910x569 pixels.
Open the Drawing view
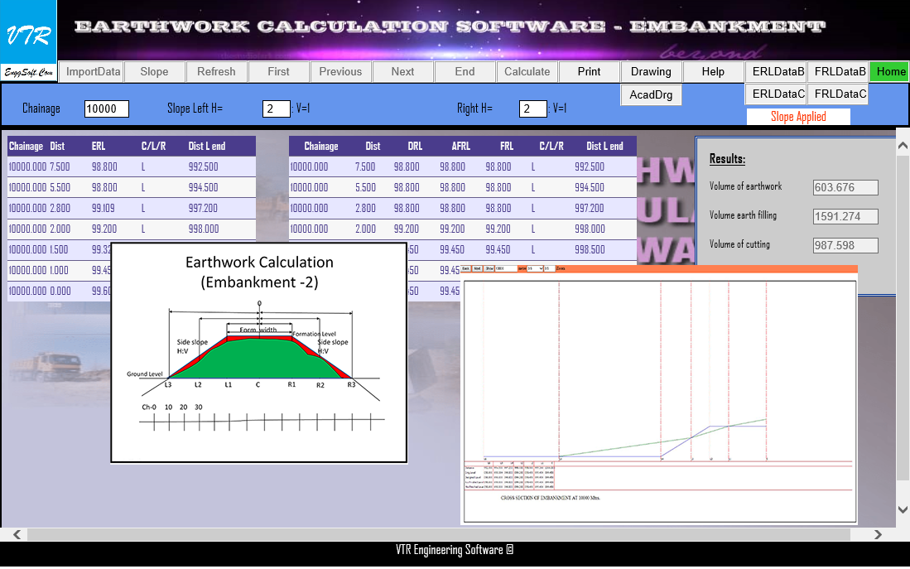651,72
